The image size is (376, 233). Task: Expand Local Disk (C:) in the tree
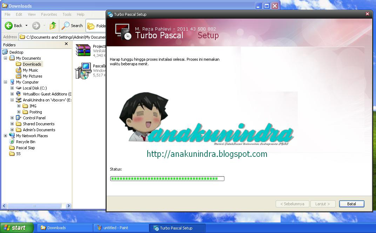click(x=13, y=88)
